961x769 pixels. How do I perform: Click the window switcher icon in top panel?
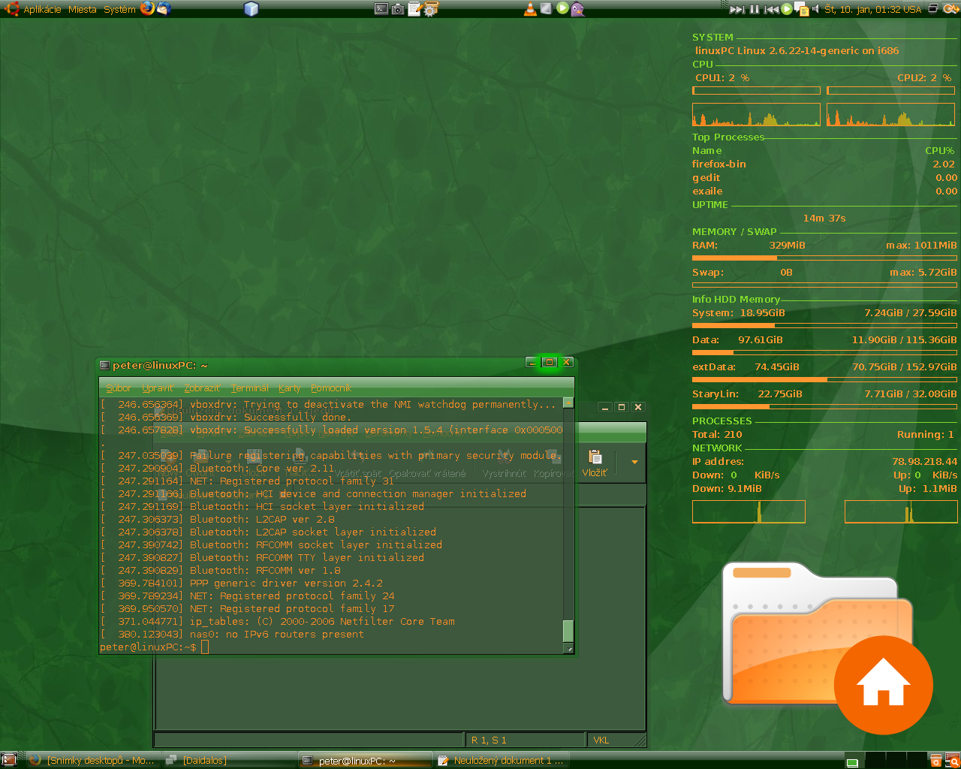pos(933,8)
